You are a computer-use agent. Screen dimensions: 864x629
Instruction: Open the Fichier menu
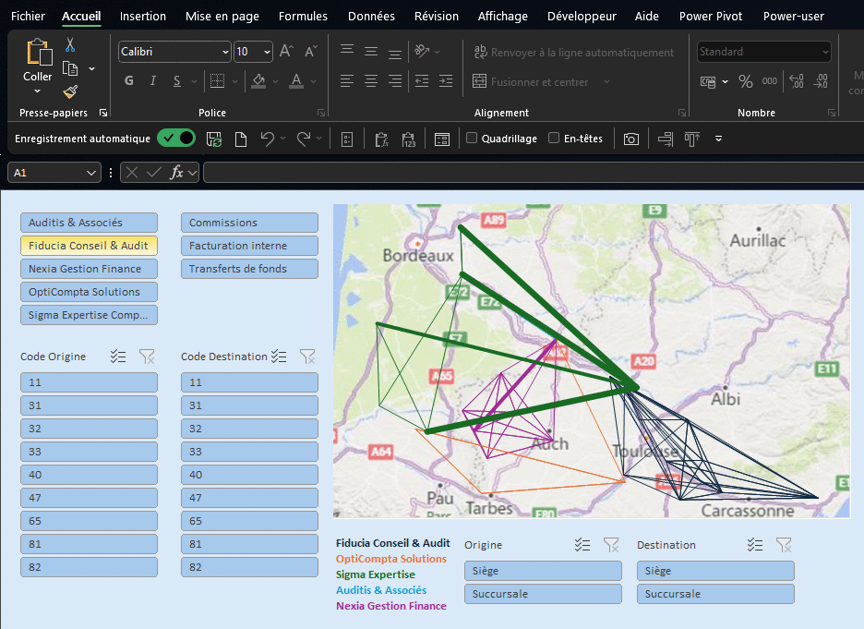point(28,16)
